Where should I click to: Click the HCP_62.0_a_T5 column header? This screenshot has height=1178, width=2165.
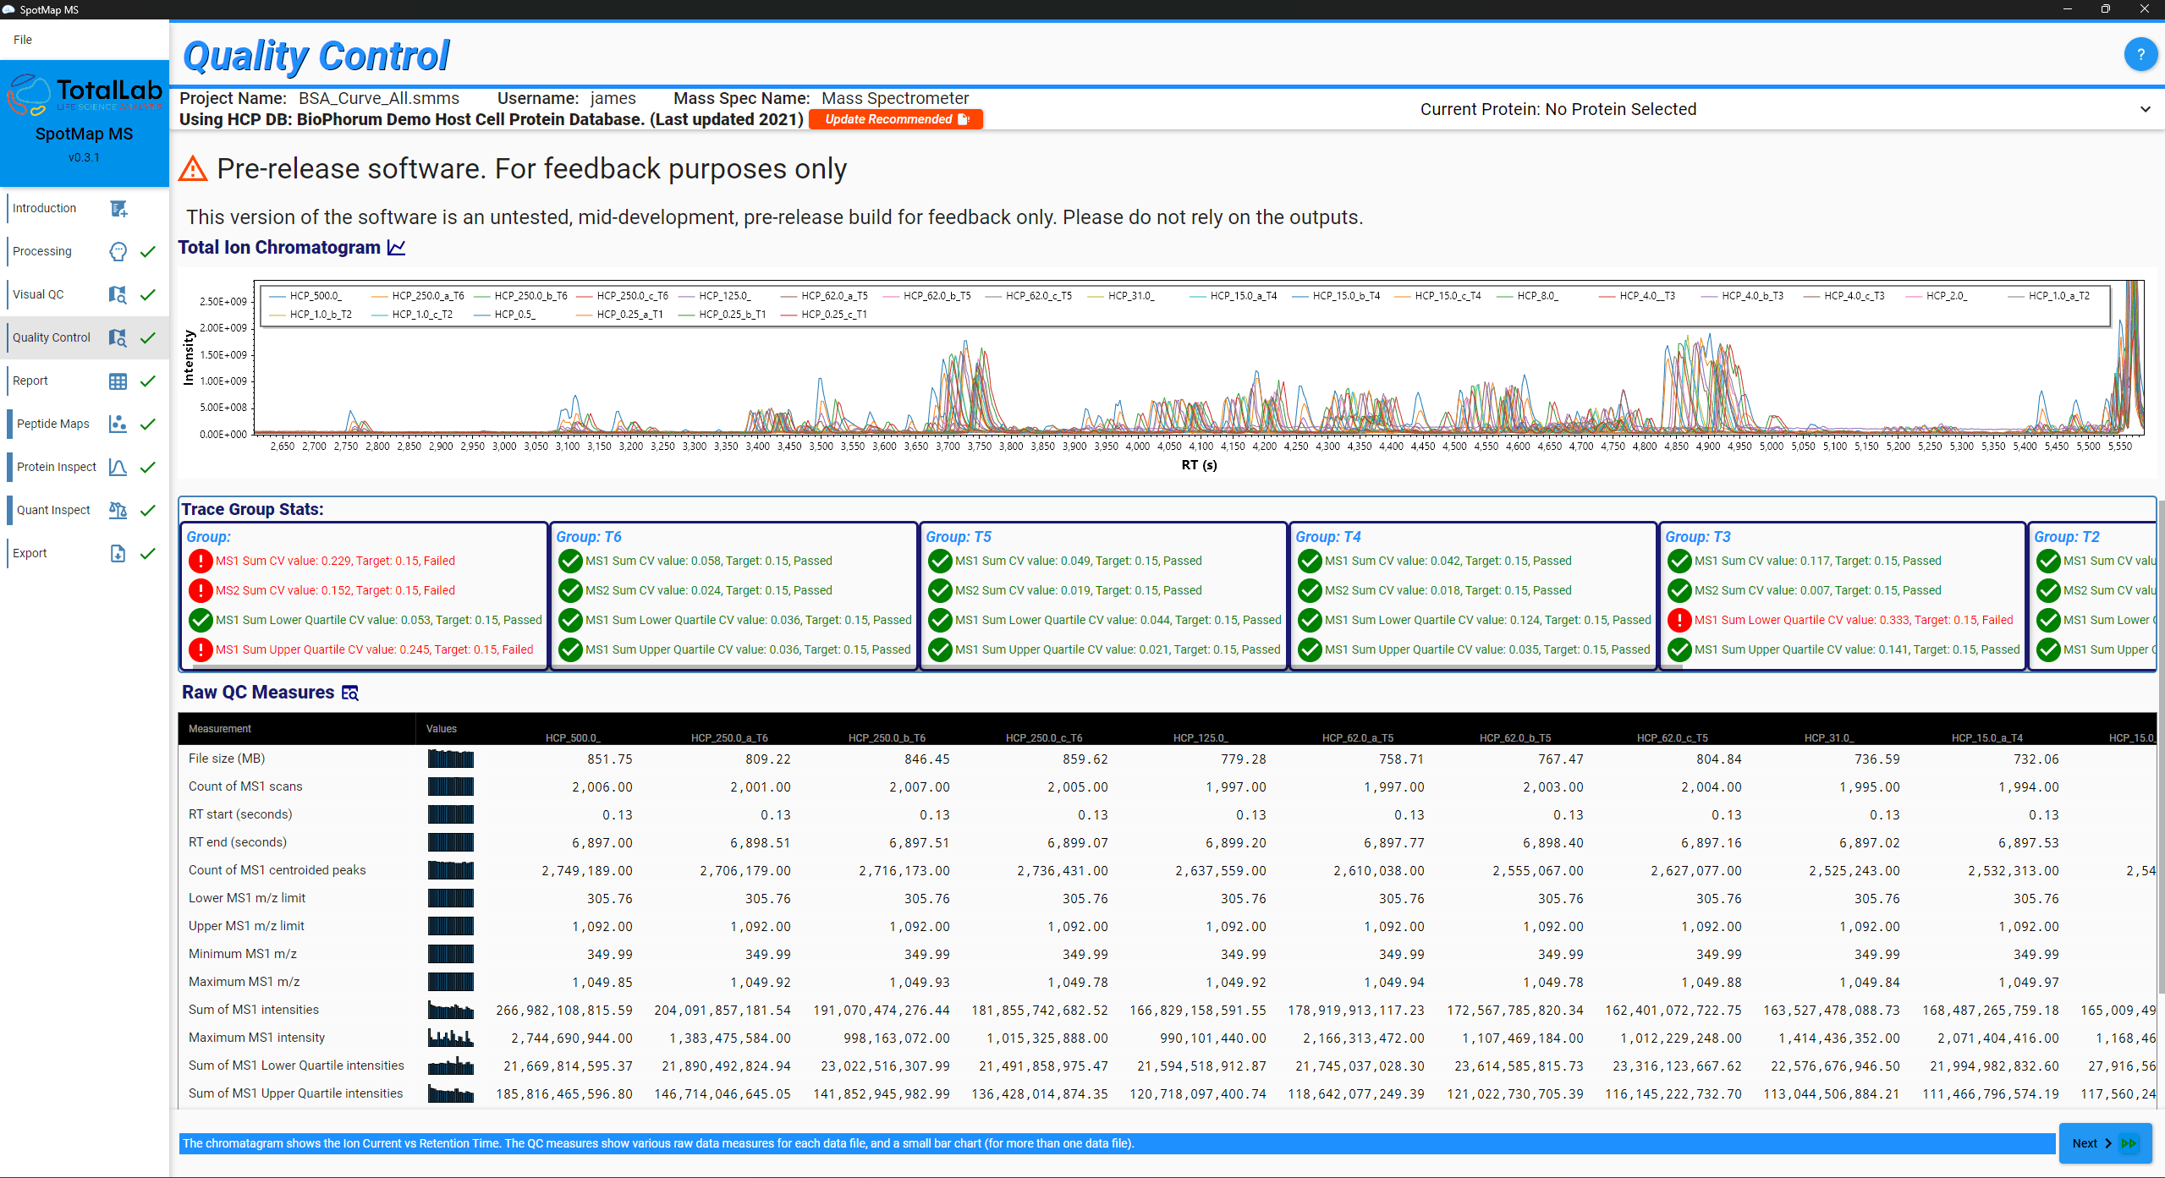pyautogui.click(x=1358, y=738)
